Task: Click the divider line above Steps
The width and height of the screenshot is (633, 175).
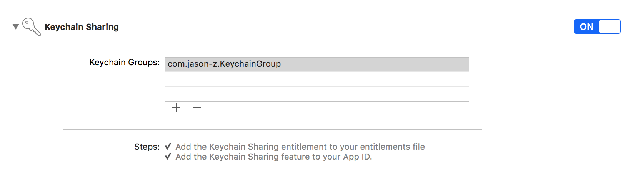Action: point(273,129)
